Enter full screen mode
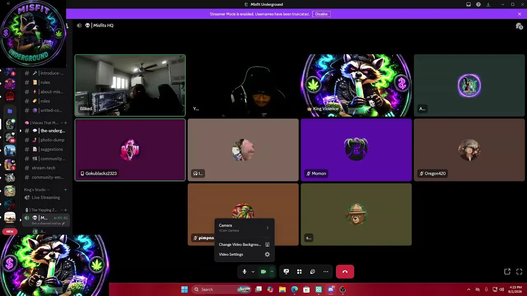527x296 pixels. (x=519, y=272)
